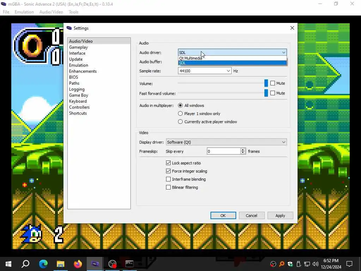Cancel the settings dialog
This screenshot has height=271, width=361.
click(251, 216)
